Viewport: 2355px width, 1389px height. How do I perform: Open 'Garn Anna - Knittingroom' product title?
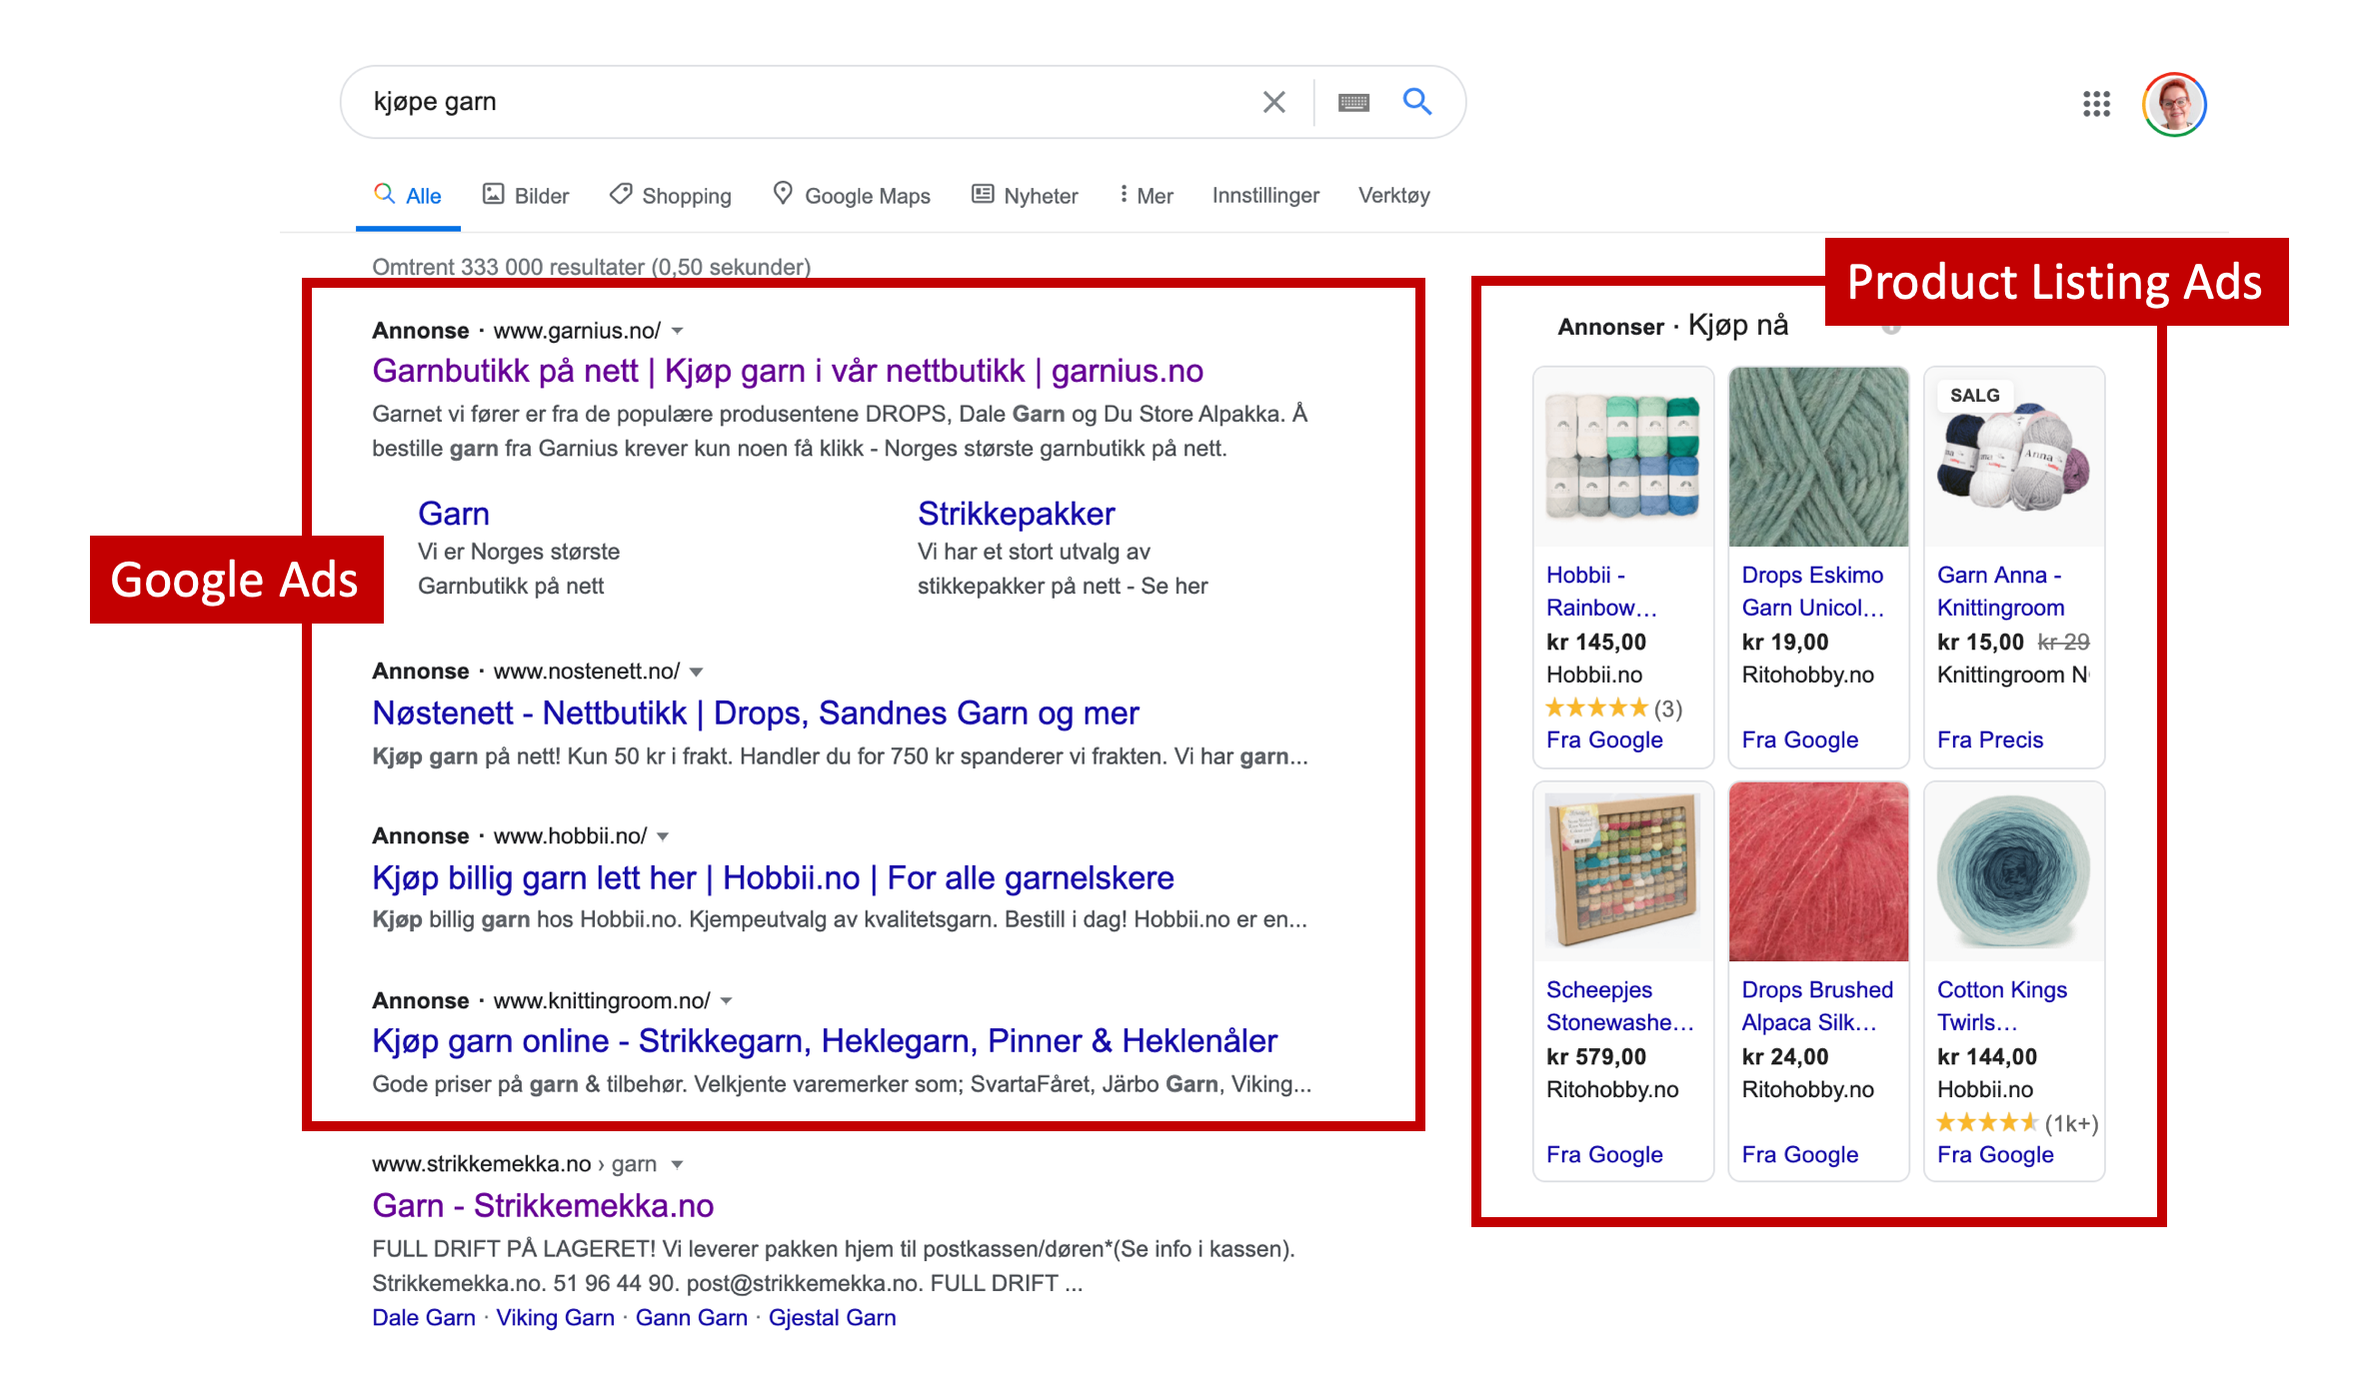2000,592
